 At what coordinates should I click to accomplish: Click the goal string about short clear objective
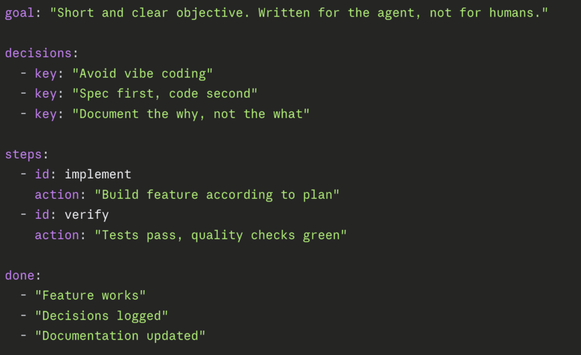[299, 13]
